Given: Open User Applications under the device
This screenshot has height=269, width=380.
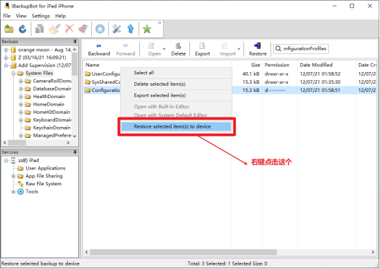Looking at the screenshot, I should [45, 168].
